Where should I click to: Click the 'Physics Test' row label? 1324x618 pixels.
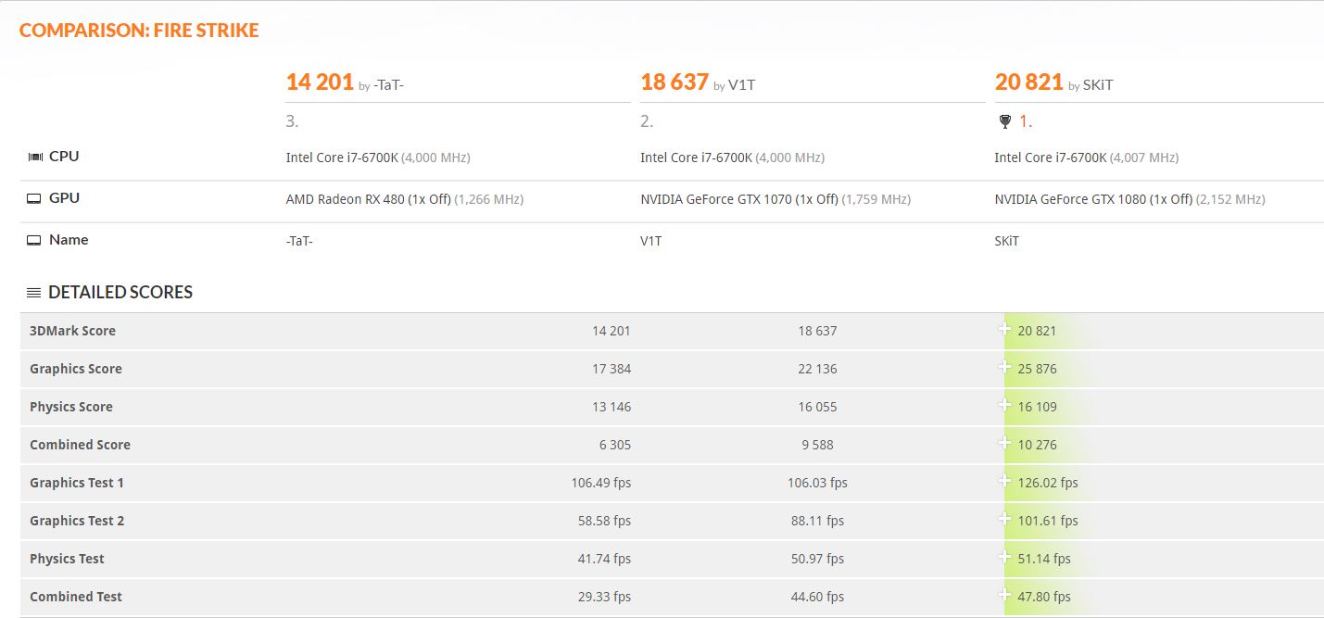click(x=67, y=559)
